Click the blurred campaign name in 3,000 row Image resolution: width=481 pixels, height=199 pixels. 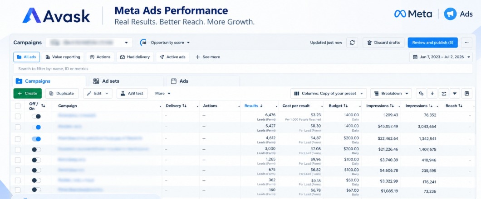103,149
